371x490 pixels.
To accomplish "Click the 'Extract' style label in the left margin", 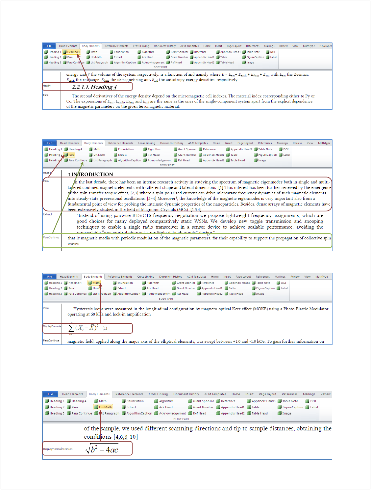I will pos(48,214).
